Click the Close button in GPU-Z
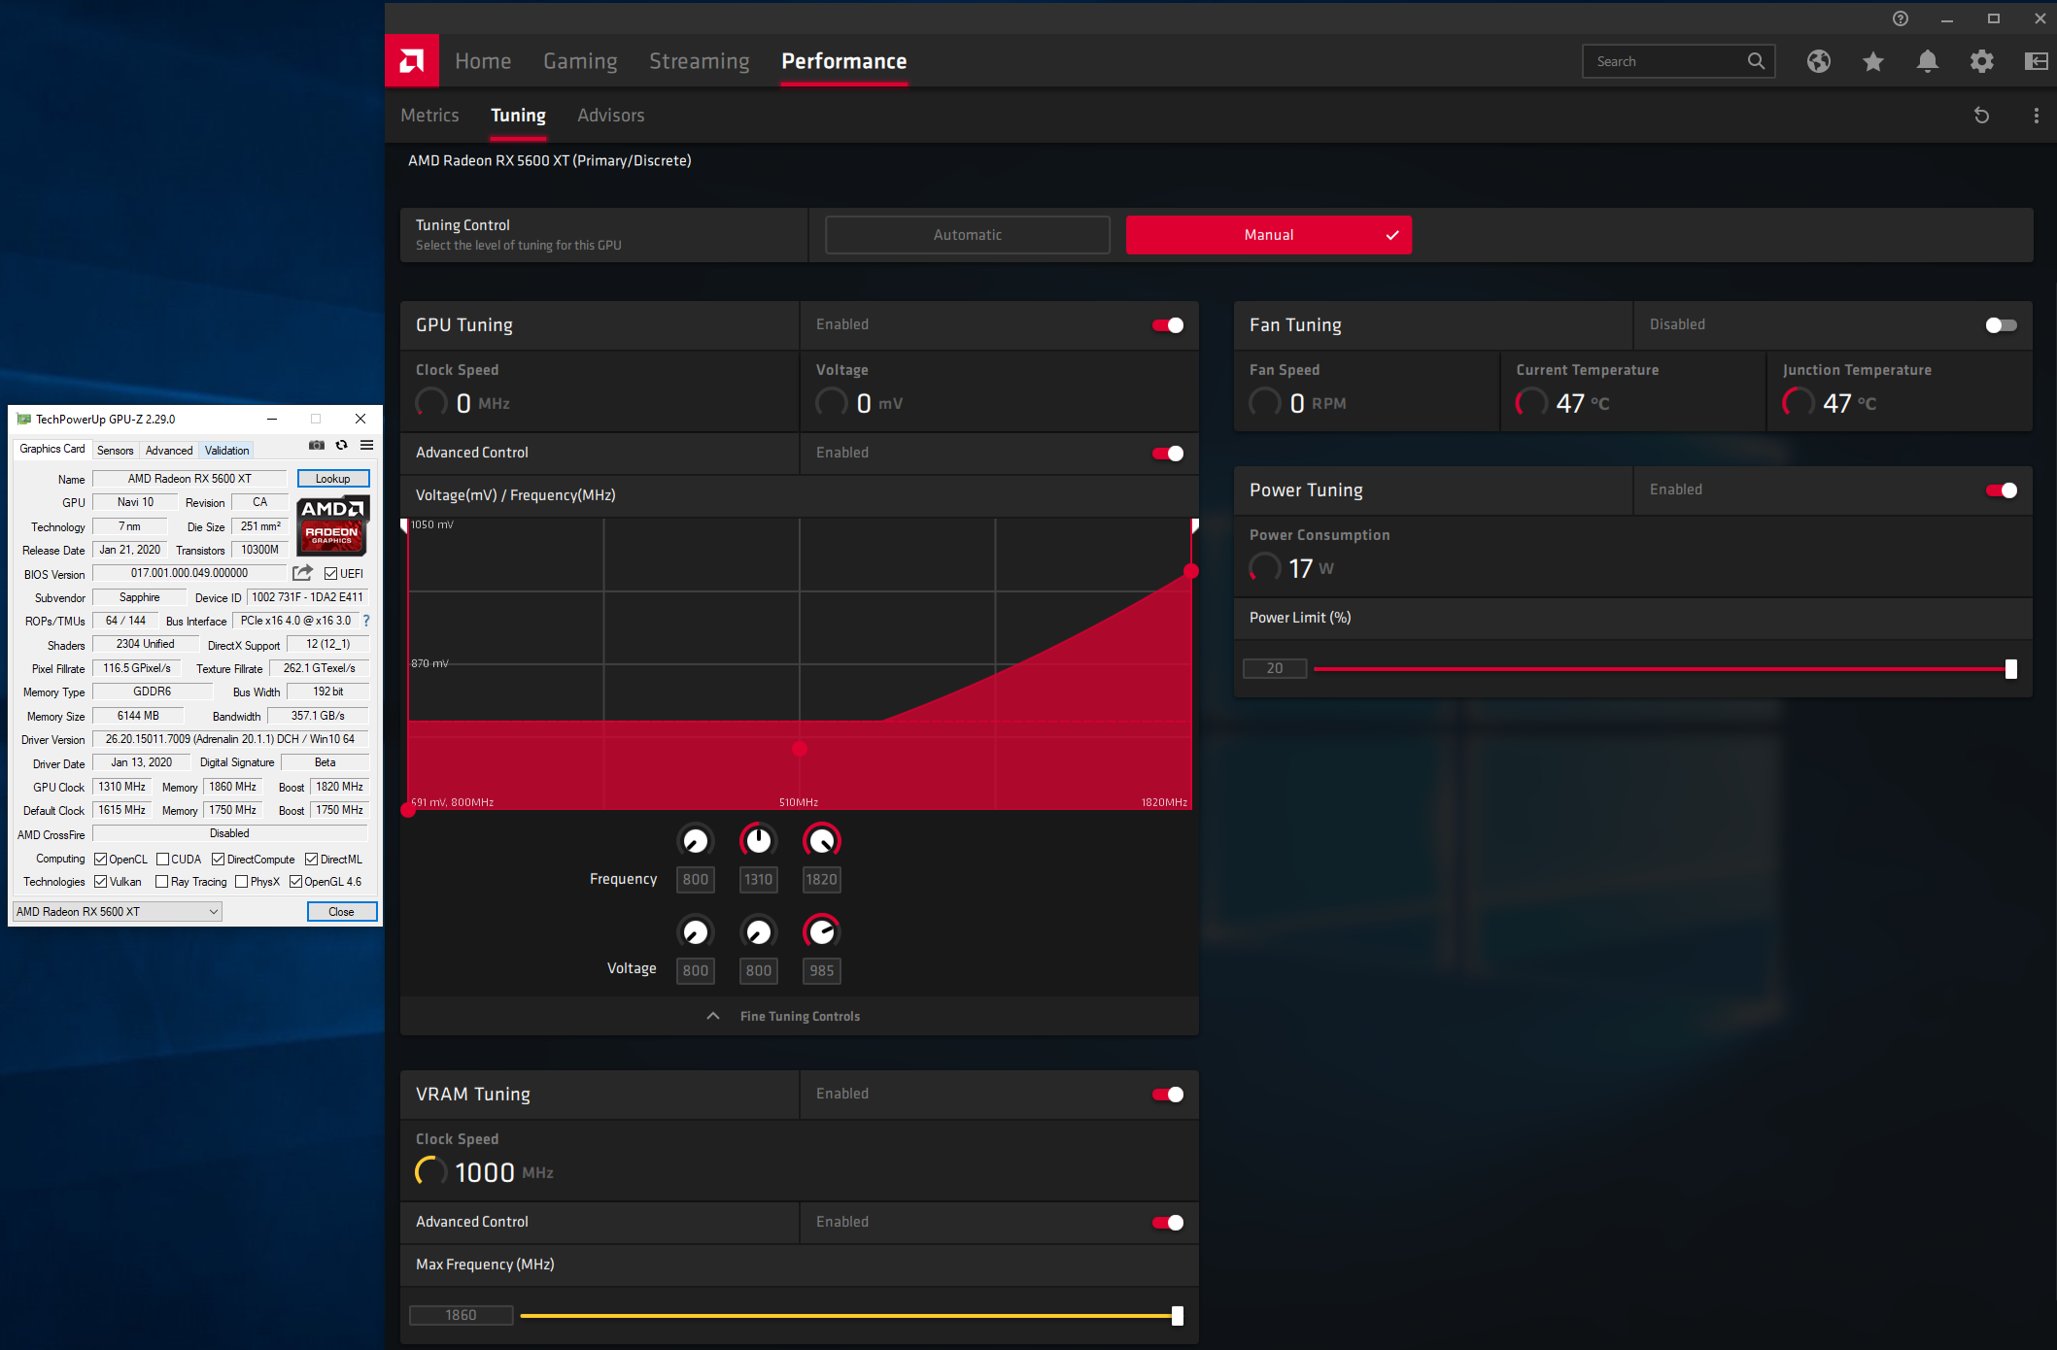 point(341,912)
